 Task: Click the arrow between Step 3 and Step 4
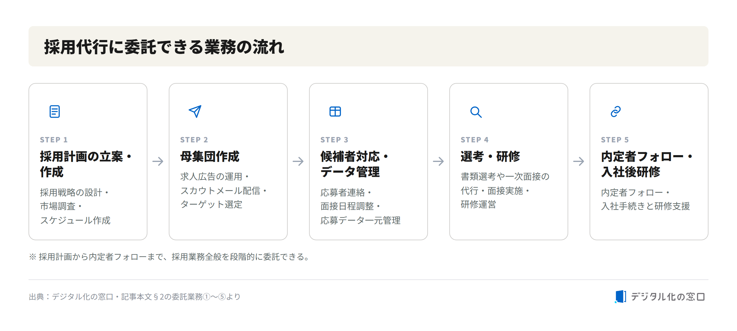point(438,161)
